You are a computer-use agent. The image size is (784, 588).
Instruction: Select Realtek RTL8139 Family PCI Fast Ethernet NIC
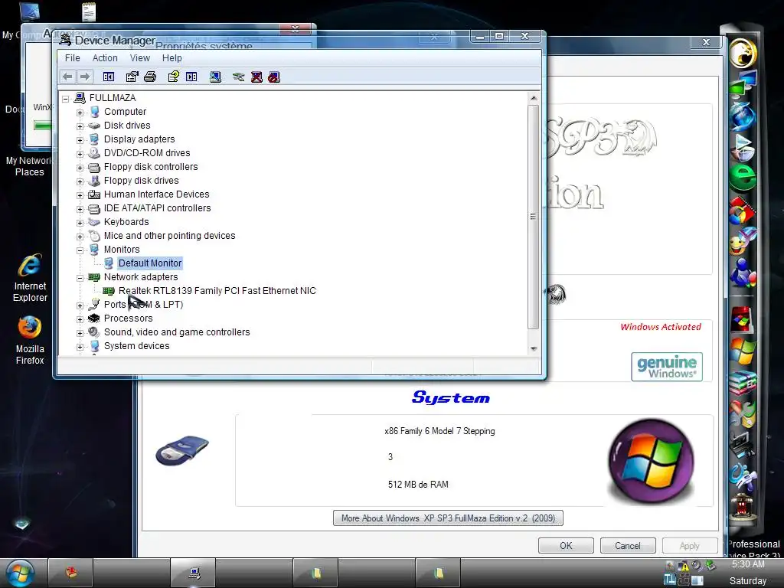(x=217, y=290)
